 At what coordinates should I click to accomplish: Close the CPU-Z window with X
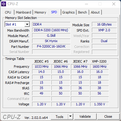tap(114, 4)
